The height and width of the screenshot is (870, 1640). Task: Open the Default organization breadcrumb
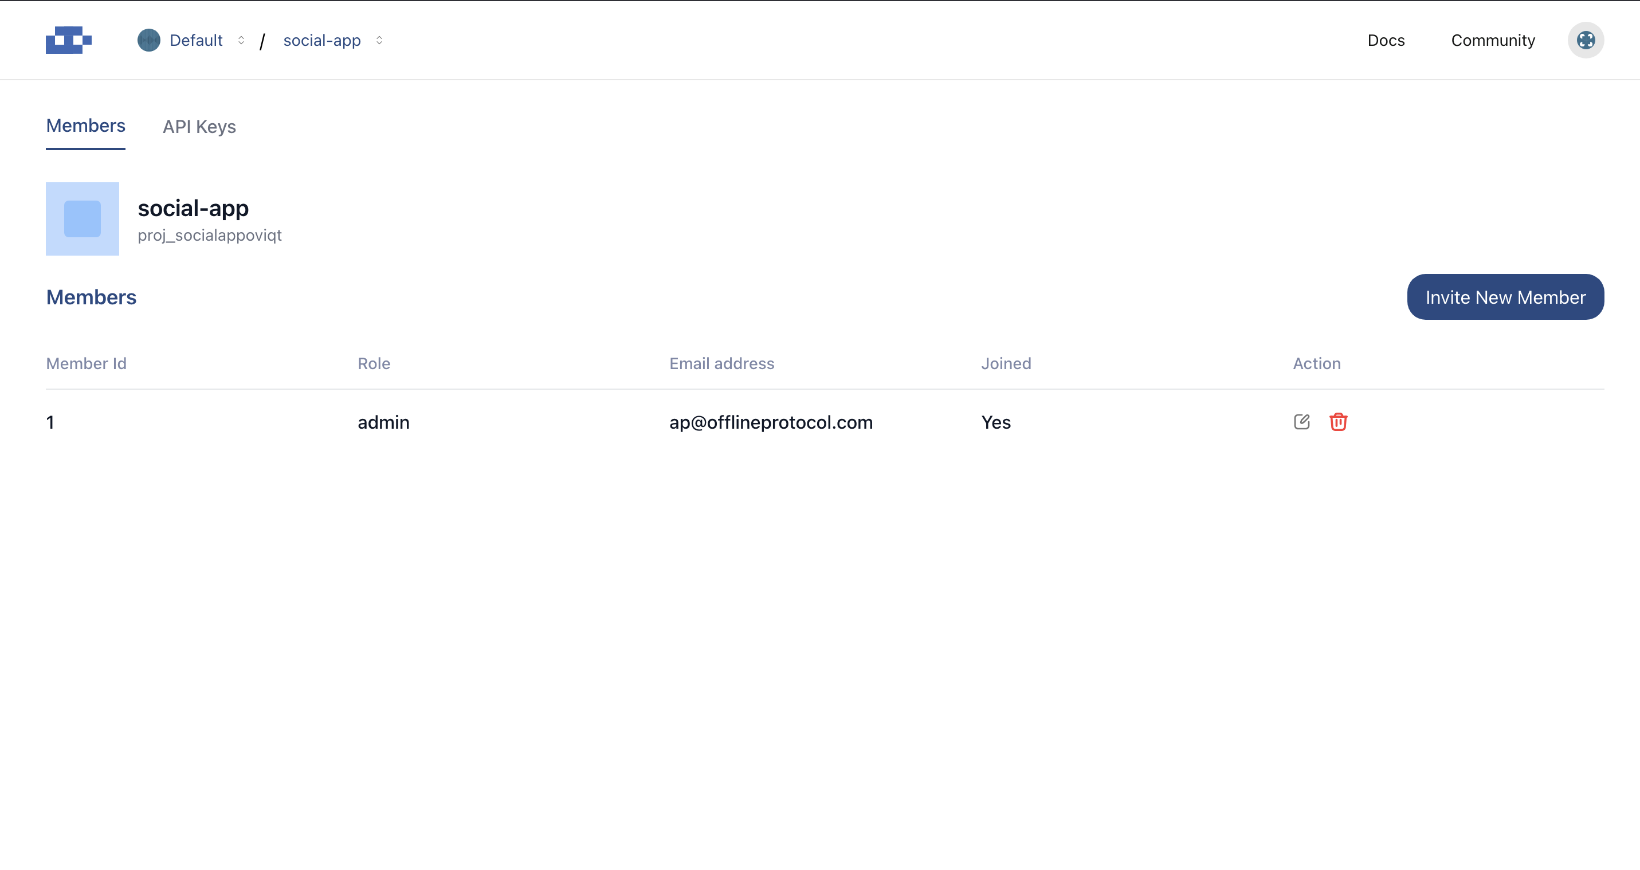tap(196, 40)
